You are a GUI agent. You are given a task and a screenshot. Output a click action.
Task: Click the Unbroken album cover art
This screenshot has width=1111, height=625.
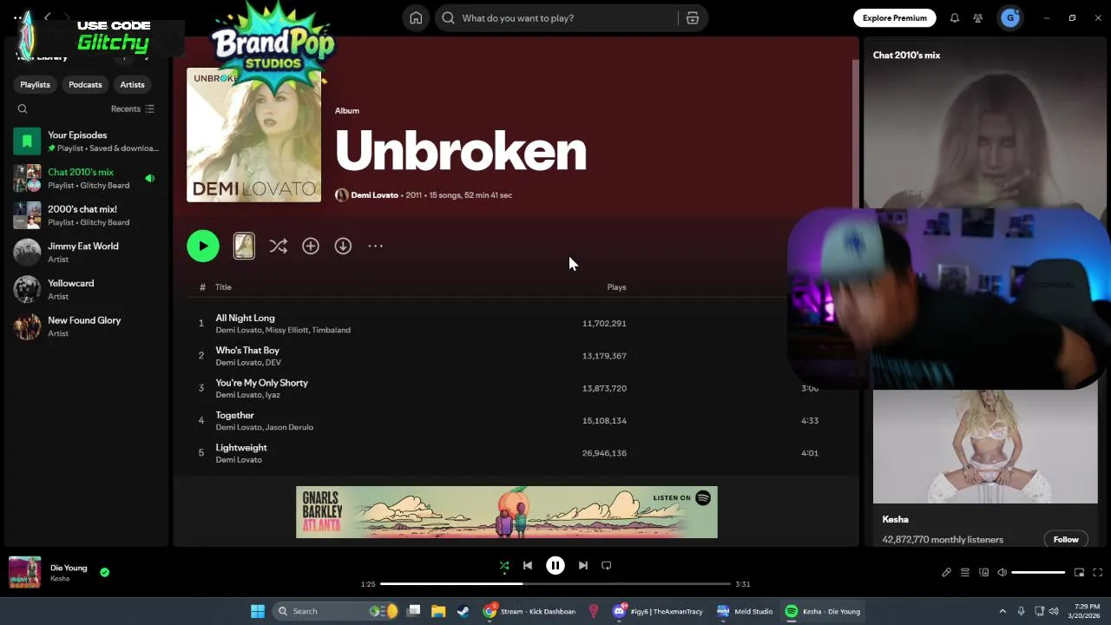(x=253, y=135)
